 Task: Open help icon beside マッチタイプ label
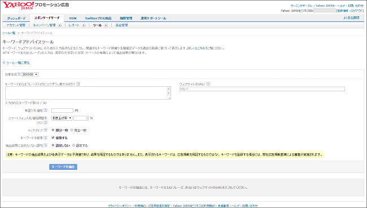tap(45, 130)
